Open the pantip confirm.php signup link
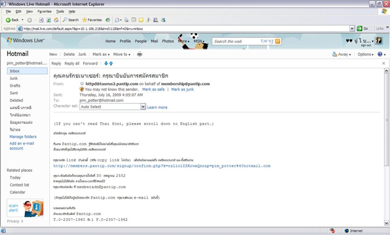390x235 pixels. click(162, 166)
